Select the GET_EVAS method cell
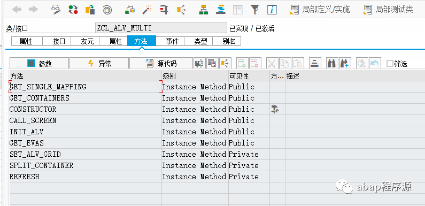Image resolution: width=425 pixels, height=206 pixels. pos(86,143)
